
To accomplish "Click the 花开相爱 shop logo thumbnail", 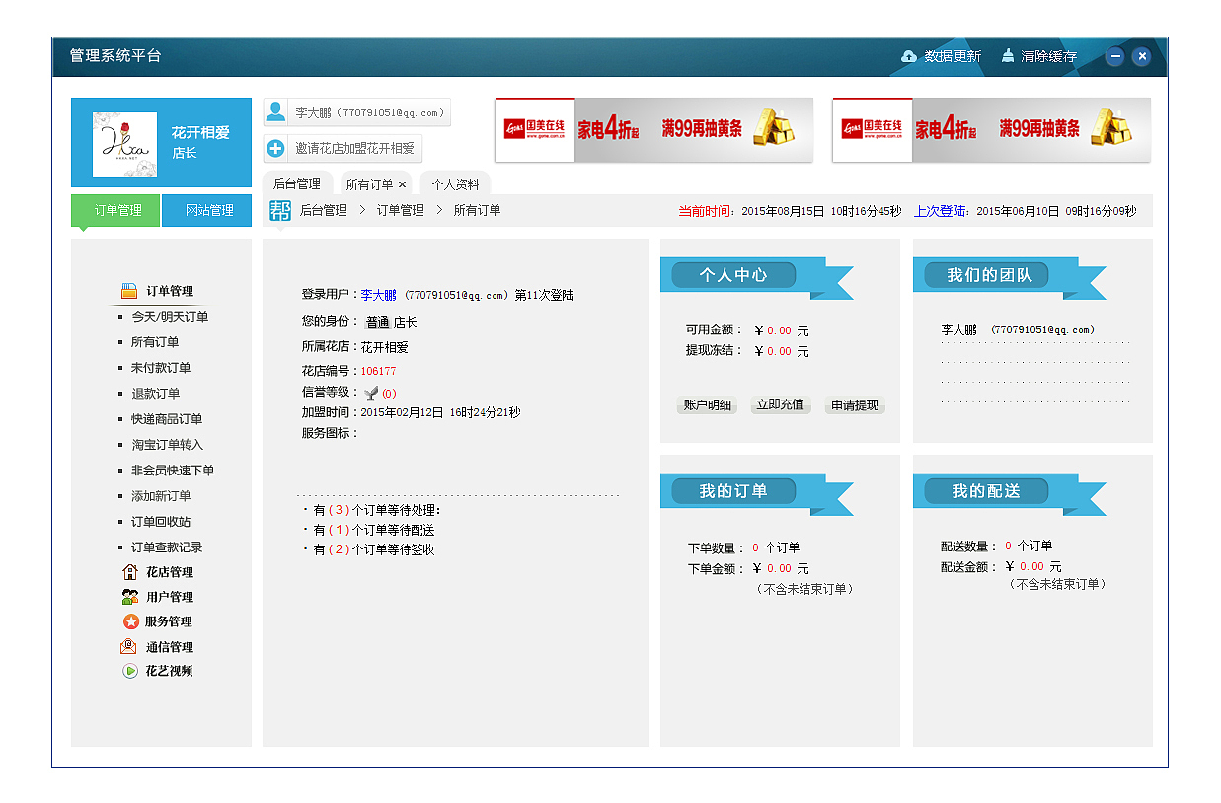I will pos(124,144).
